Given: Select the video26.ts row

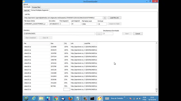Looking at the screenshot, I should point(60,66).
